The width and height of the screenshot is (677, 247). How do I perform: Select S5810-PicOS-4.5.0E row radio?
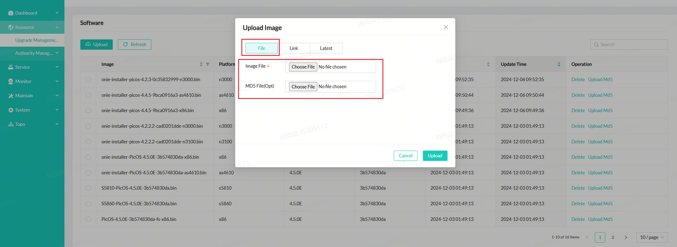[x=88, y=188]
